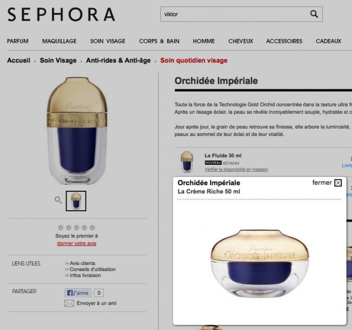
Task: Open the SOIN VISAGE menu
Action: [108, 41]
